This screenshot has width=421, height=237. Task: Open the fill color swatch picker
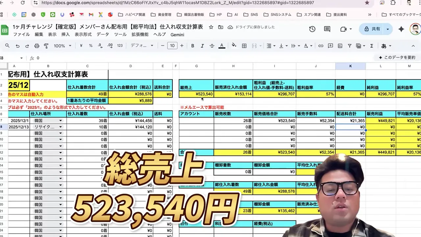(x=234, y=46)
